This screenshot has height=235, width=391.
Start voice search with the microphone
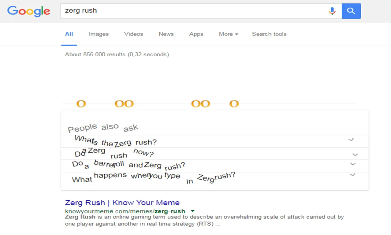[x=332, y=11]
